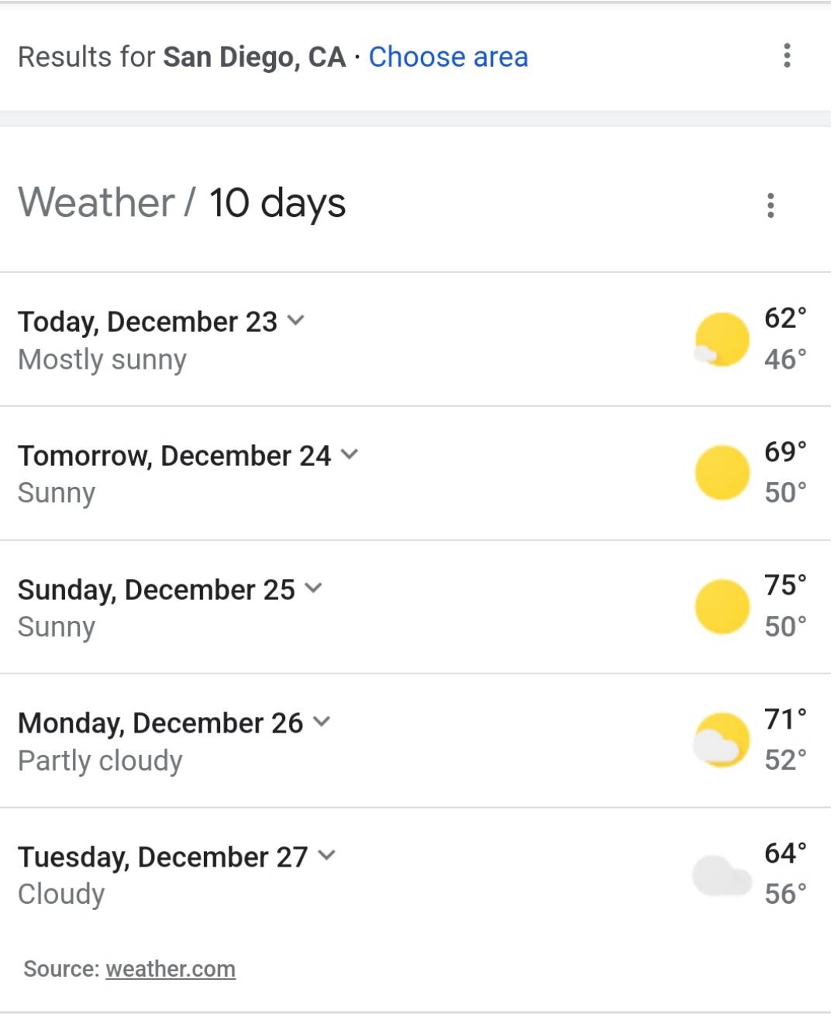Expand the Today, December 23 forecast chevron

point(295,320)
